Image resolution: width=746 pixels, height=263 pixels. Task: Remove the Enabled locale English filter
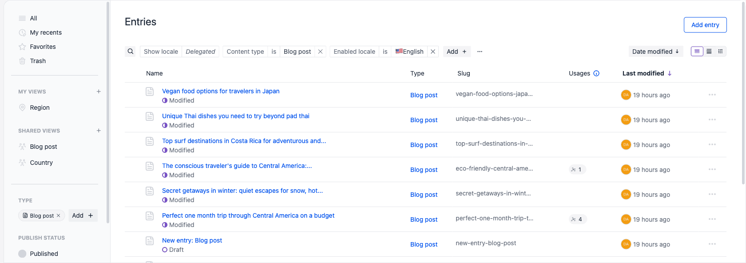[433, 52]
